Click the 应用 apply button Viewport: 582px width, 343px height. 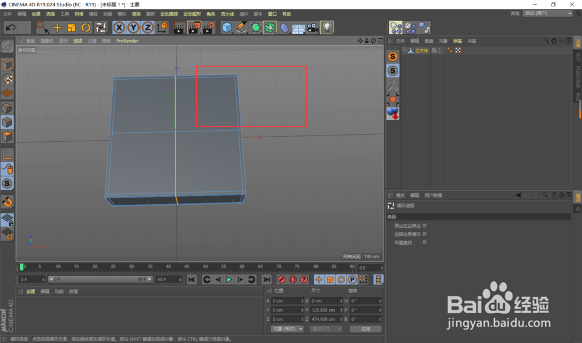tap(365, 329)
